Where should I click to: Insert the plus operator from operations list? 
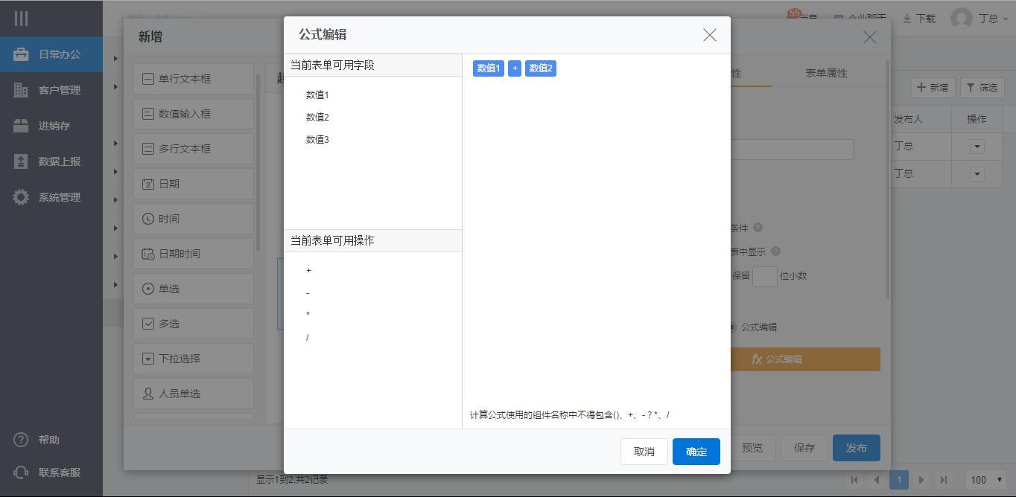coord(308,271)
